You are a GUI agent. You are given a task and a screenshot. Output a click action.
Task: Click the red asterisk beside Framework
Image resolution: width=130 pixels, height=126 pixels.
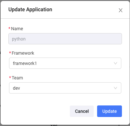(10, 53)
